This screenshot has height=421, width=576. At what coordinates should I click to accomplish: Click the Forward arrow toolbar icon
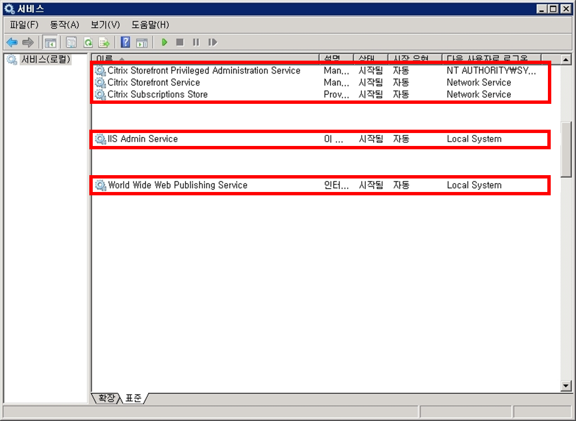click(28, 43)
